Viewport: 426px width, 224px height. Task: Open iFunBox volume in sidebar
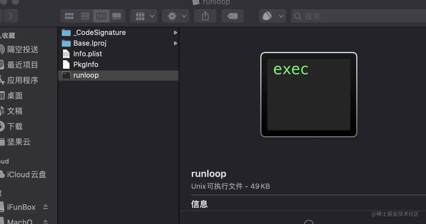18,207
